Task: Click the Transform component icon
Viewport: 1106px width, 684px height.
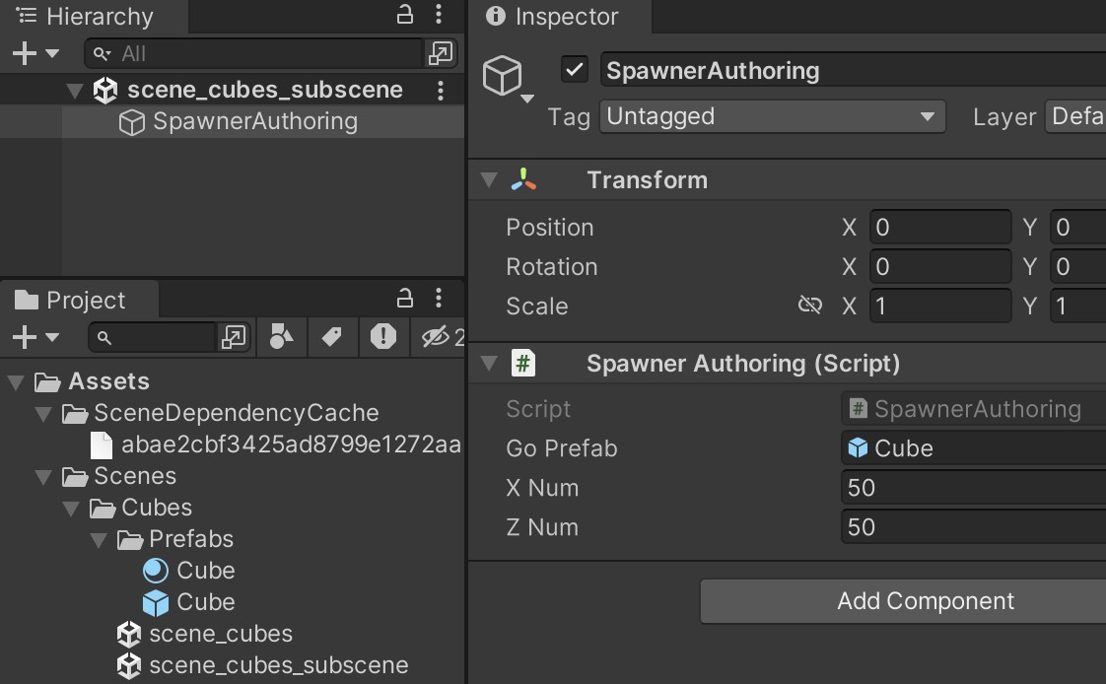Action: coord(523,179)
